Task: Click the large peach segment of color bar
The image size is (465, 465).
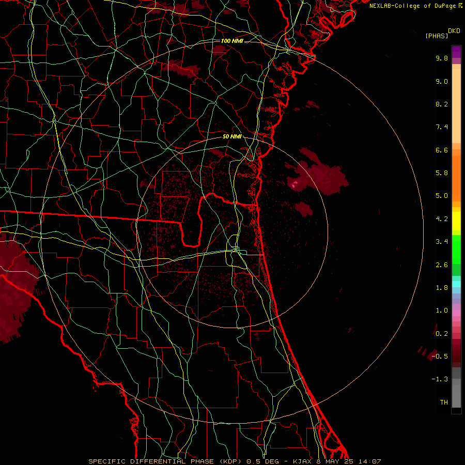Action: tap(456, 106)
